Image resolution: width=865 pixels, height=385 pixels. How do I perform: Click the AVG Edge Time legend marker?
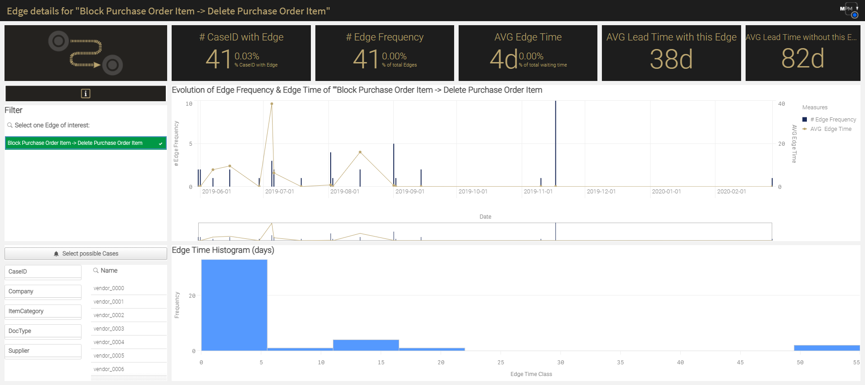(805, 129)
